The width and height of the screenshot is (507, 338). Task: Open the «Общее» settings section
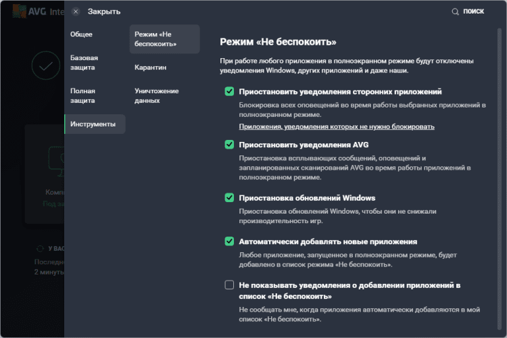coord(82,34)
